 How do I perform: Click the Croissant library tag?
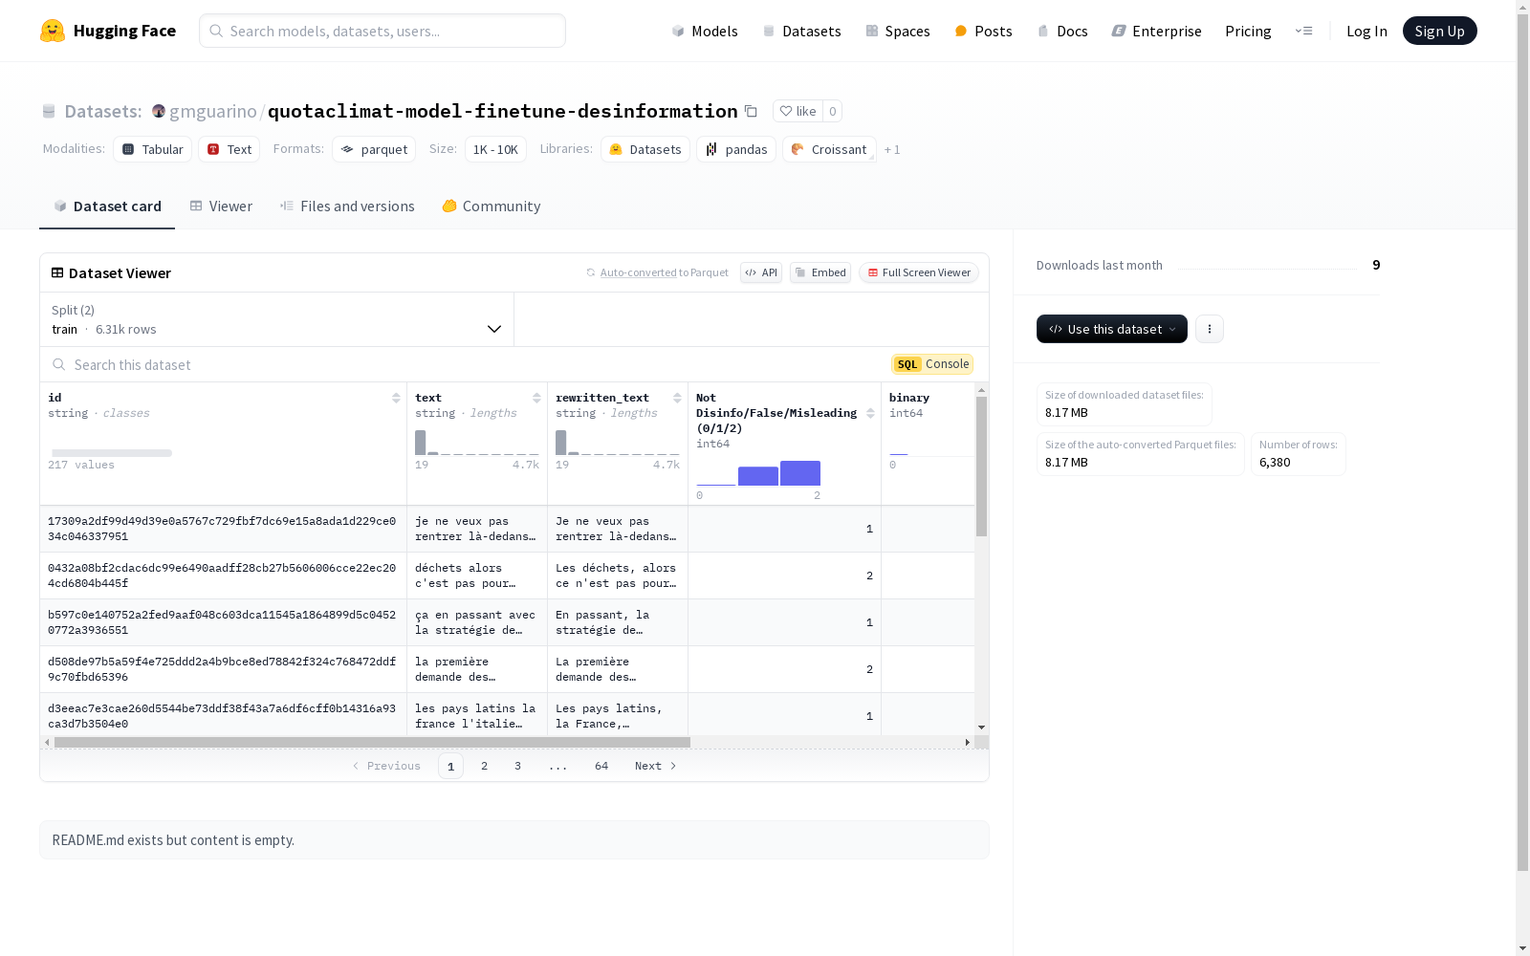[829, 149]
